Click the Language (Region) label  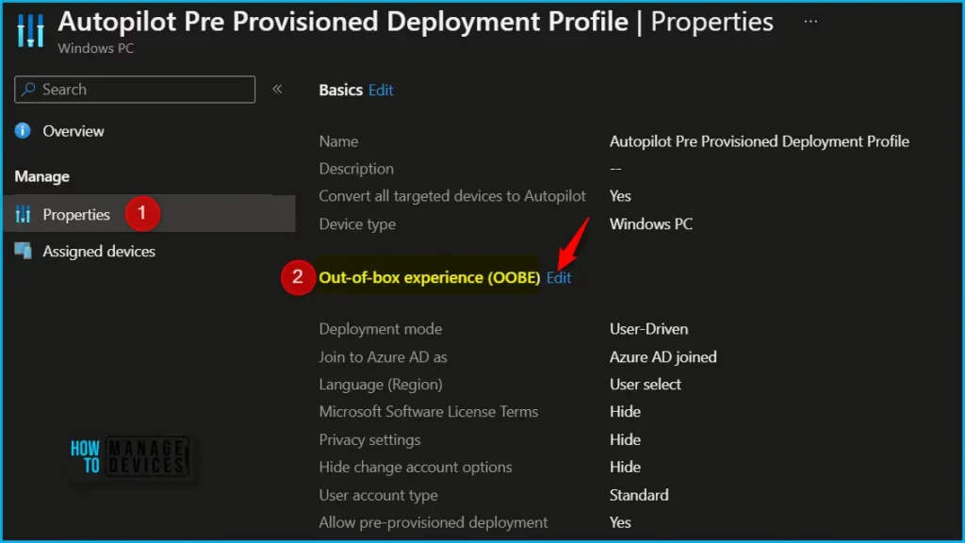[381, 385]
